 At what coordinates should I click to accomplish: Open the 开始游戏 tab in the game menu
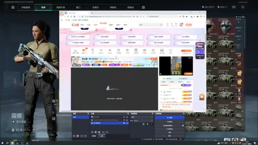pyautogui.click(x=26, y=7)
